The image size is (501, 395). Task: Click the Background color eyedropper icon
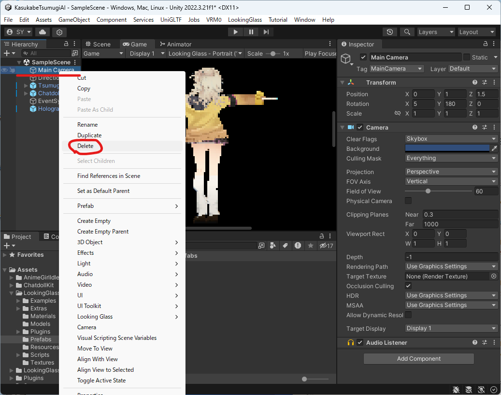pos(494,148)
